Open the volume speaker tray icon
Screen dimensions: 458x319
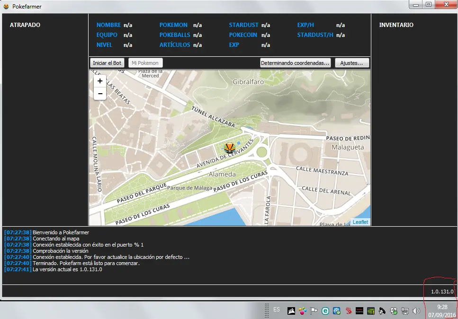(416, 311)
